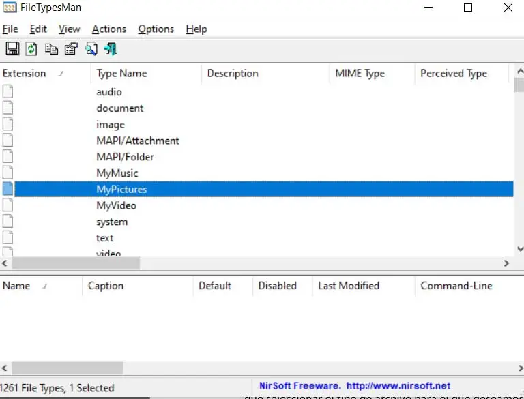
Task: Open the View menu
Action: (69, 29)
